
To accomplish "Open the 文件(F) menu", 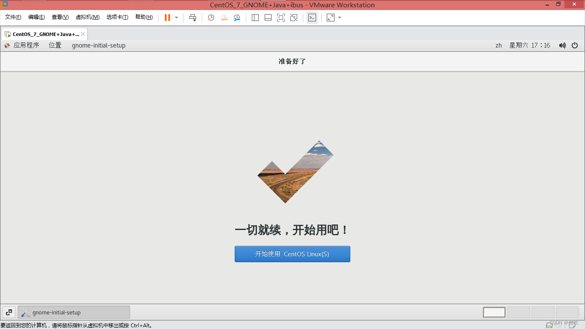I will pos(13,17).
